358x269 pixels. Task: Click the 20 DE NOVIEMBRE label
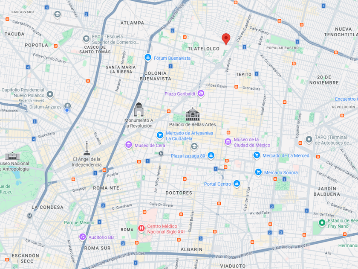click(x=324, y=80)
